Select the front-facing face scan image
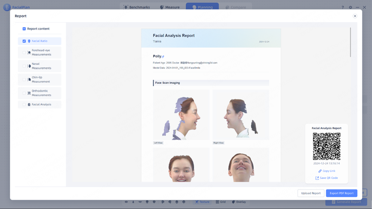Viewport: 372px width, 209px height. point(181,165)
